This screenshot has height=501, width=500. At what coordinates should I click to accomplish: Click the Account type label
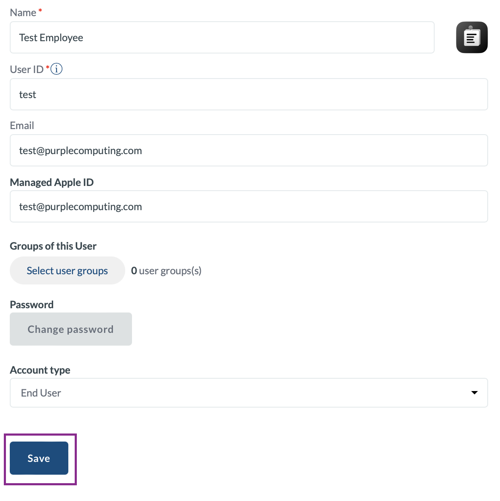(40, 370)
